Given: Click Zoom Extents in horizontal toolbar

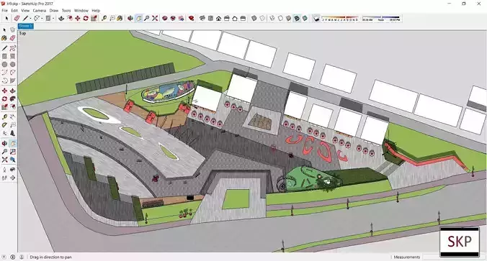Looking at the screenshot, I should tap(155, 18).
